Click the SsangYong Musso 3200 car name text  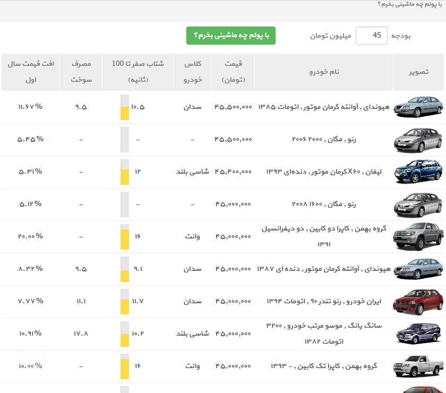pos(323,334)
